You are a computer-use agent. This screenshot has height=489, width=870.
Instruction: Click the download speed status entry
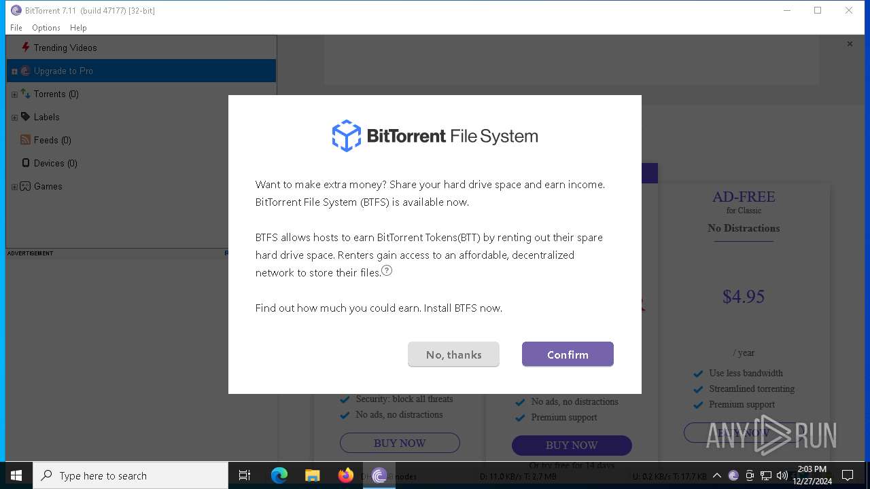tap(518, 477)
